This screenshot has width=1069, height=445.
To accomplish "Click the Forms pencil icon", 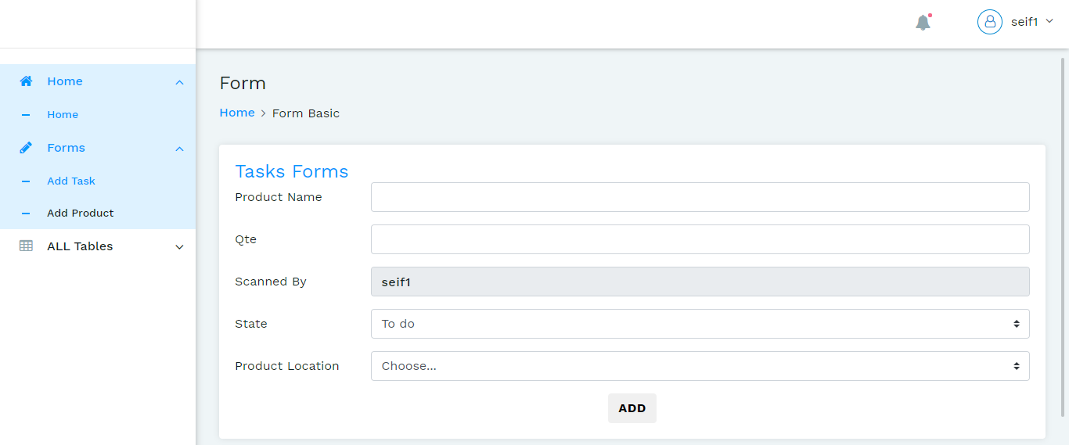I will point(26,148).
